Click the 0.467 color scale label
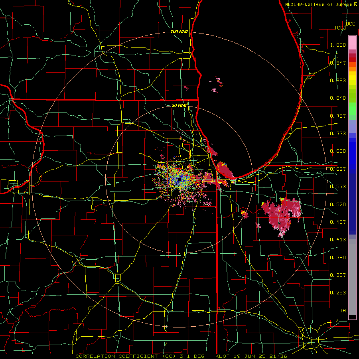This screenshot has width=359, height=359. click(338, 222)
